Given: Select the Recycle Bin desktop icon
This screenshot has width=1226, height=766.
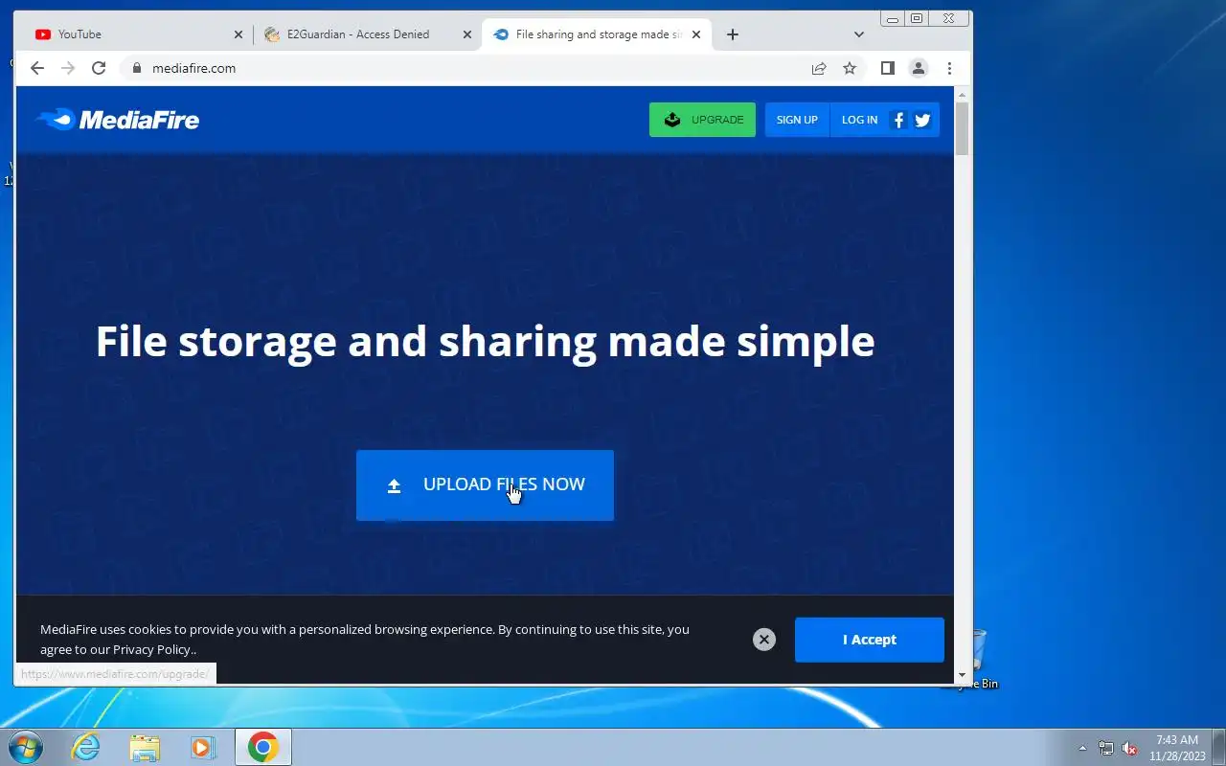Looking at the screenshot, I should [978, 659].
